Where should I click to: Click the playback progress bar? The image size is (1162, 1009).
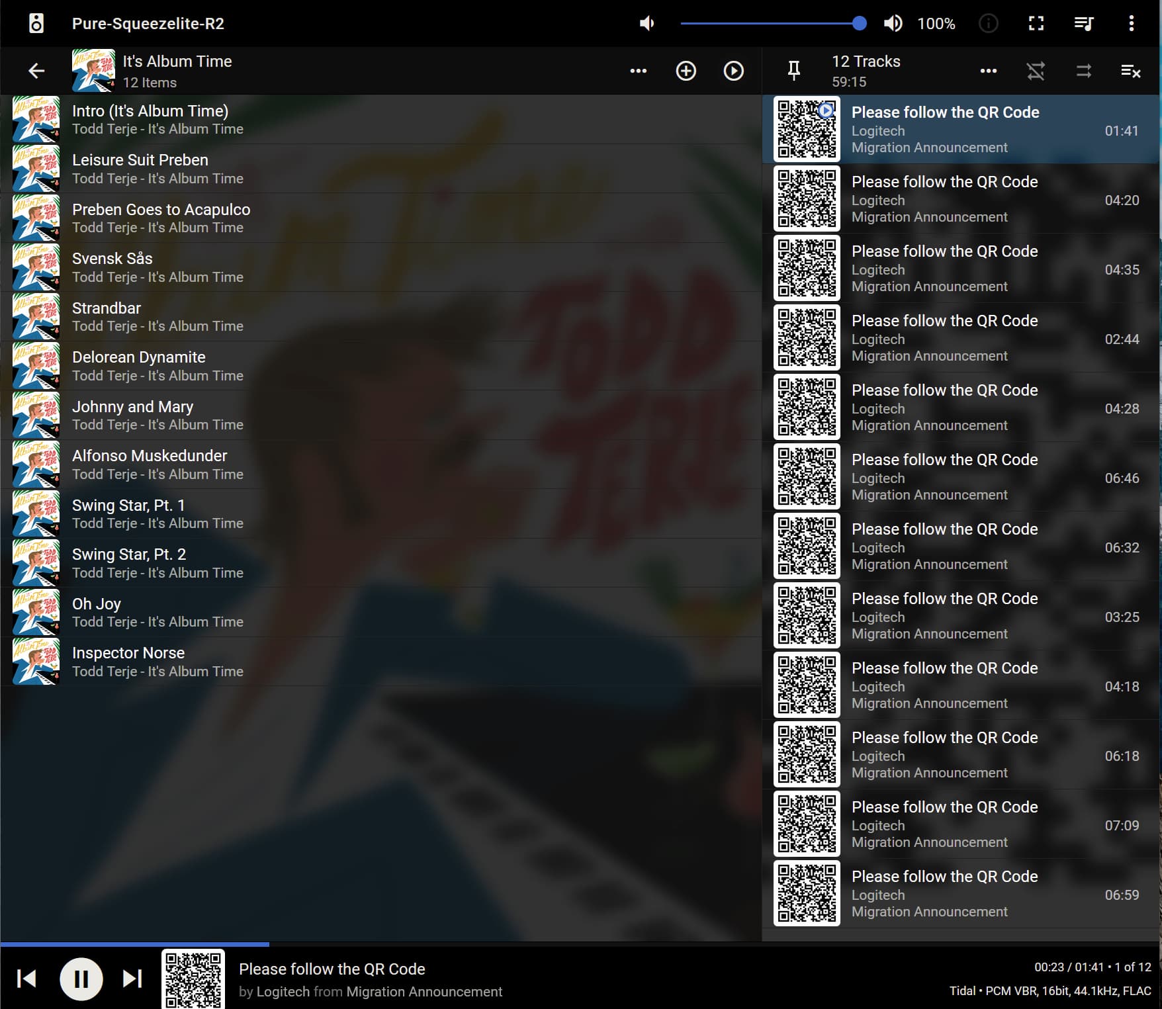pos(581,944)
